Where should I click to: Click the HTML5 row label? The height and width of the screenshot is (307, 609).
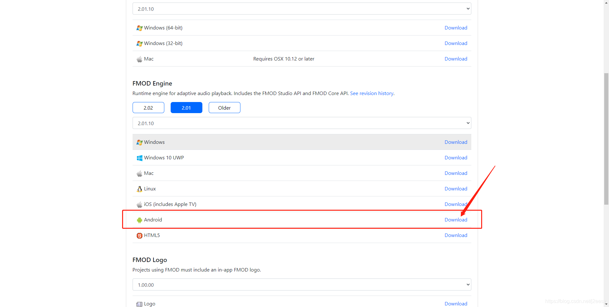tap(152, 235)
